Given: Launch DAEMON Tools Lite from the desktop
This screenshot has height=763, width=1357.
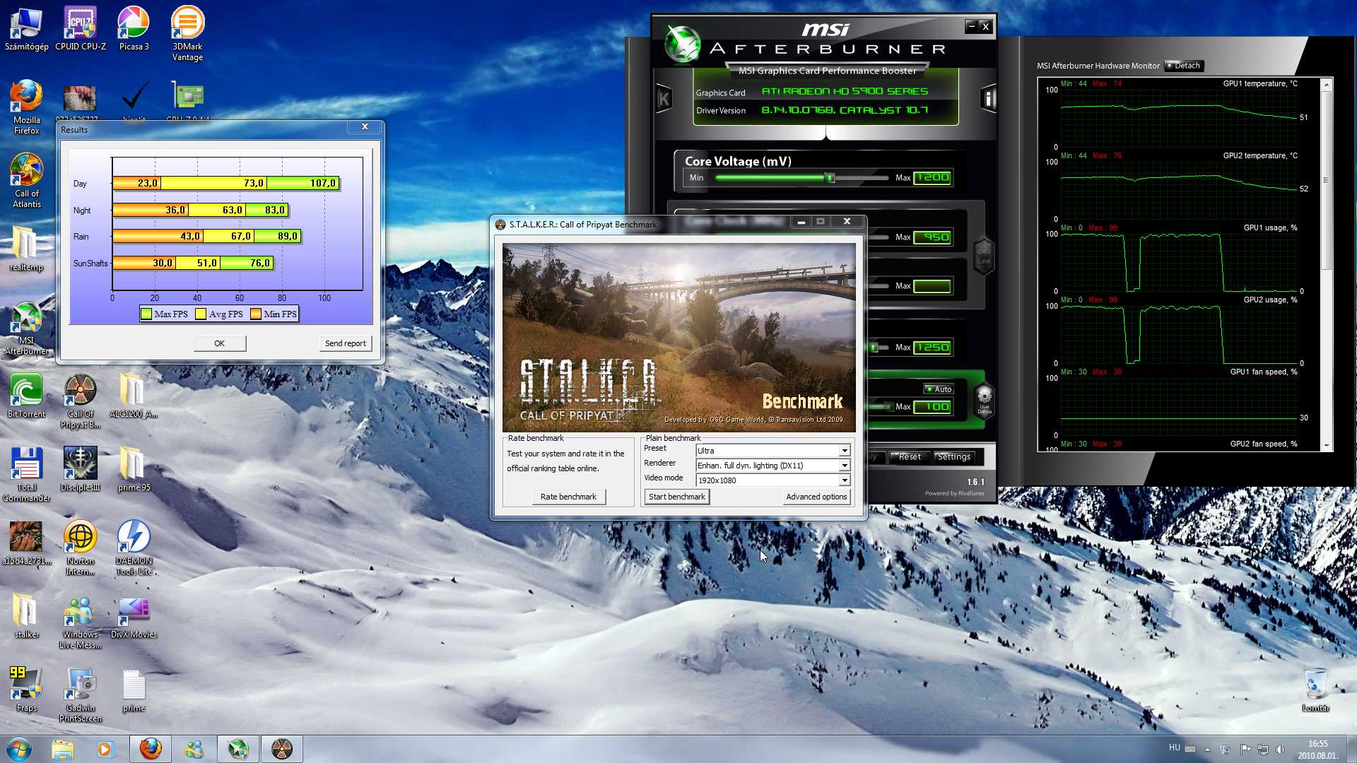Looking at the screenshot, I should coord(134,548).
